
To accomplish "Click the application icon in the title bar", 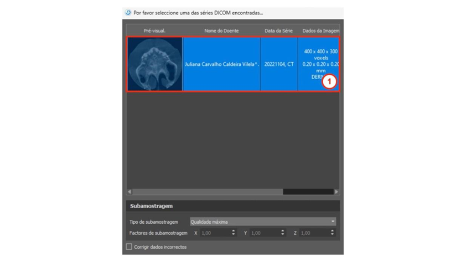I will pos(128,12).
